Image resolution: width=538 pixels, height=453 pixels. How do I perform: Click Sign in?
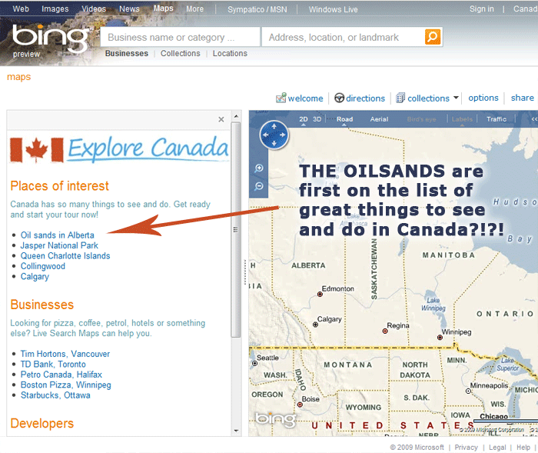(x=481, y=9)
